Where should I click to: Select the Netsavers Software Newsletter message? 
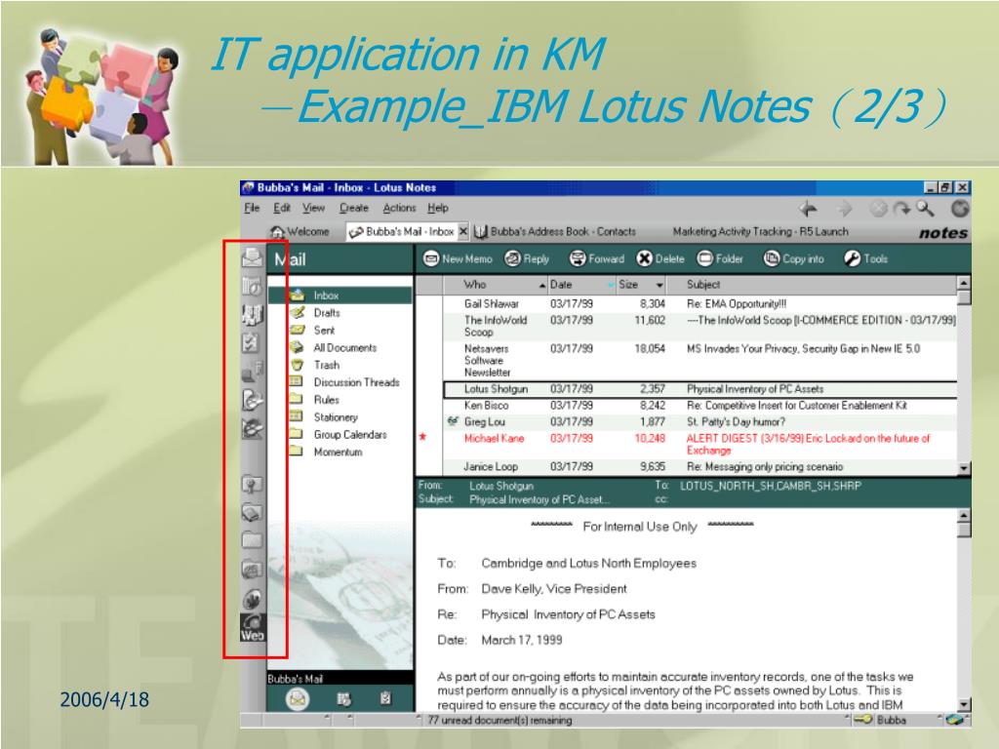(x=700, y=360)
